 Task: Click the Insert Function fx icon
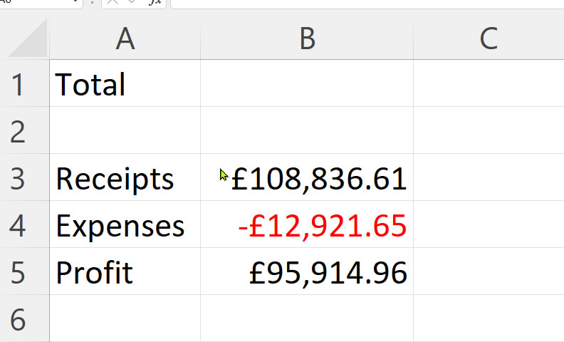tap(155, 2)
